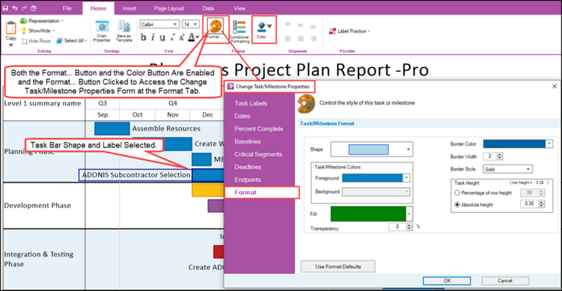Click the Representation icon

[x=24, y=21]
